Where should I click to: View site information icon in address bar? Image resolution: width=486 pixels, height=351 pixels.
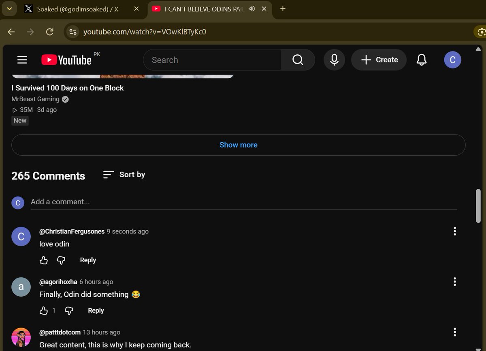pyautogui.click(x=73, y=32)
